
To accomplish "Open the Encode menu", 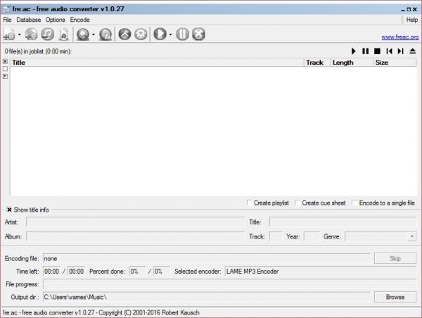I will tap(80, 20).
